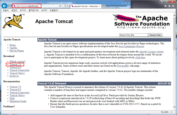Viewport: 177px width, 115px height.
Task: Close the Apache Tomcat - Welcome! tab
Action: pos(100,6)
